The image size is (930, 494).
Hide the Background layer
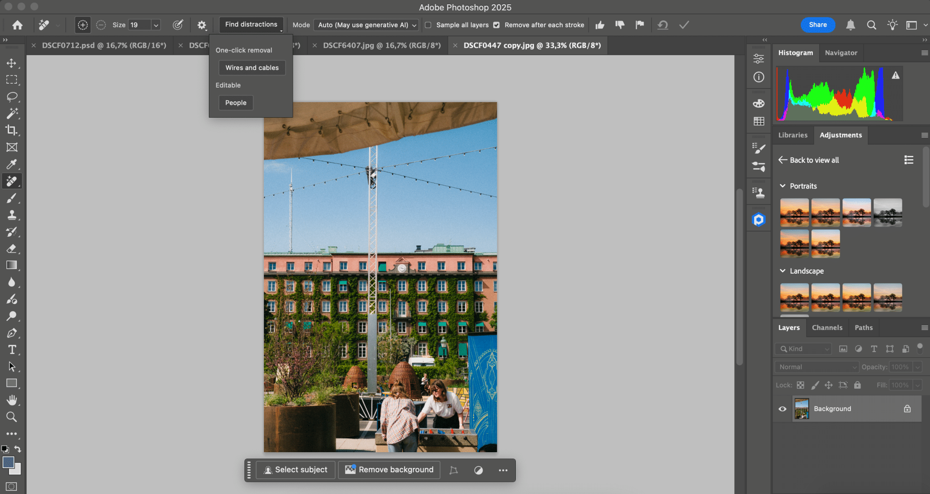(782, 409)
